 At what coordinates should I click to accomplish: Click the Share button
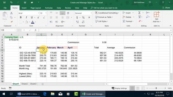(166, 8)
